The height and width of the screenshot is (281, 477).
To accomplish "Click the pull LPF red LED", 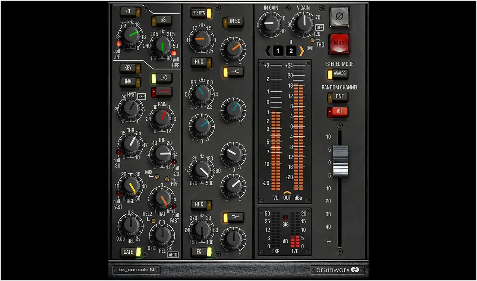I will [x=119, y=44].
